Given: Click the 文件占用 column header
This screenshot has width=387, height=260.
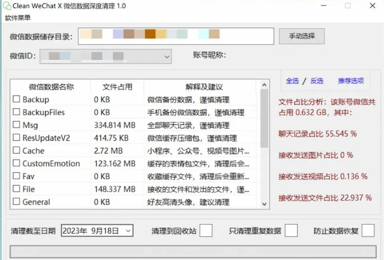Looking at the screenshot, I should click(x=117, y=86).
